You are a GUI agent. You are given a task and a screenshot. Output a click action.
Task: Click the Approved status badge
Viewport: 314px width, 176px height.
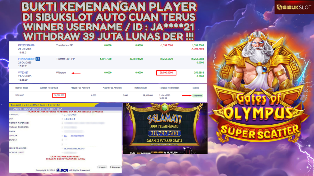pos(197,96)
